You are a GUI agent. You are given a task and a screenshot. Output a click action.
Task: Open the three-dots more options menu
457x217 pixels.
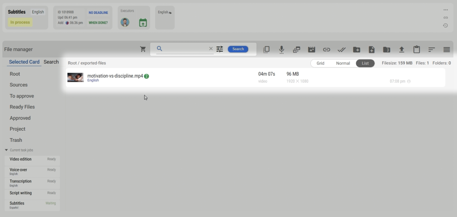(x=445, y=10)
